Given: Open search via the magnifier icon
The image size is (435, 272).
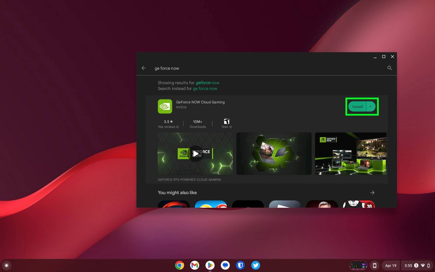Looking at the screenshot, I should click(389, 68).
